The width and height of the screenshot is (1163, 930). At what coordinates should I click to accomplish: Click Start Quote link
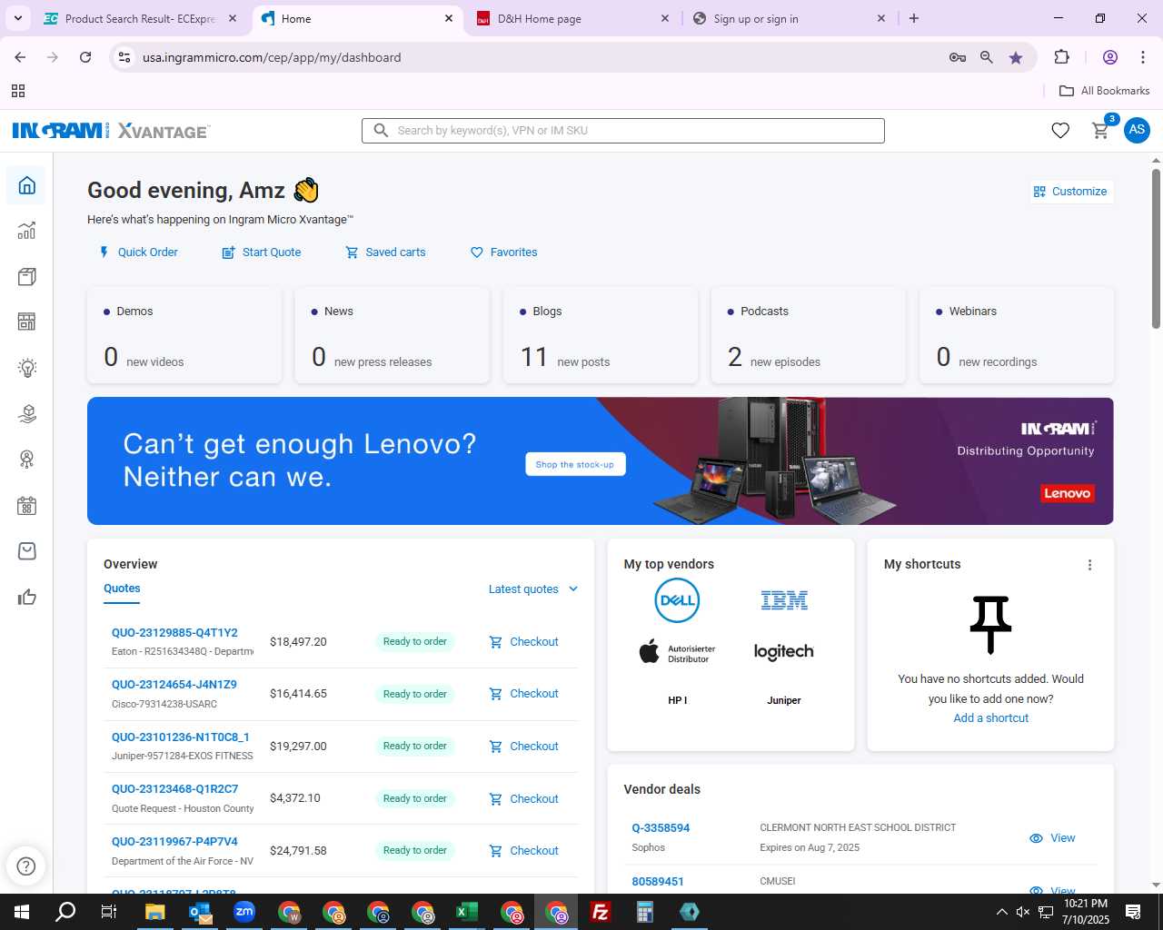[262, 252]
